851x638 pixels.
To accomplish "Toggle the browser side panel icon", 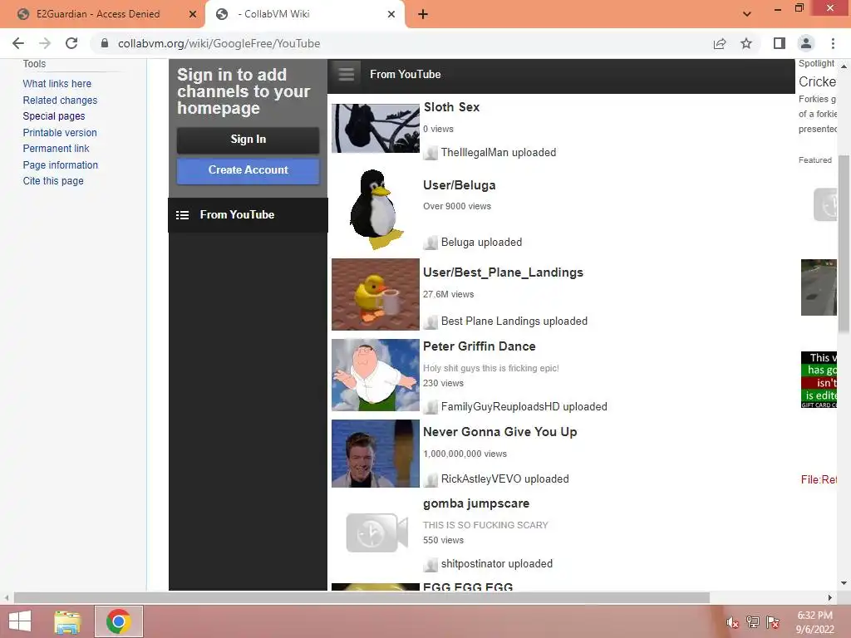I will (780, 43).
